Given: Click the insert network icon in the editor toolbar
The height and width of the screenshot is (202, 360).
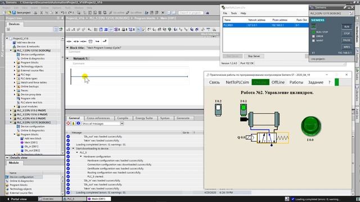Looking at the screenshot, I should pyautogui.click(x=69, y=30).
